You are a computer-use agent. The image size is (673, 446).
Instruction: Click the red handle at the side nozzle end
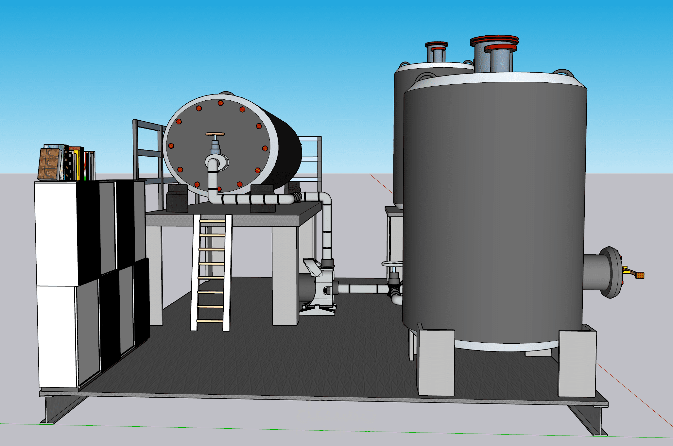coord(639,275)
